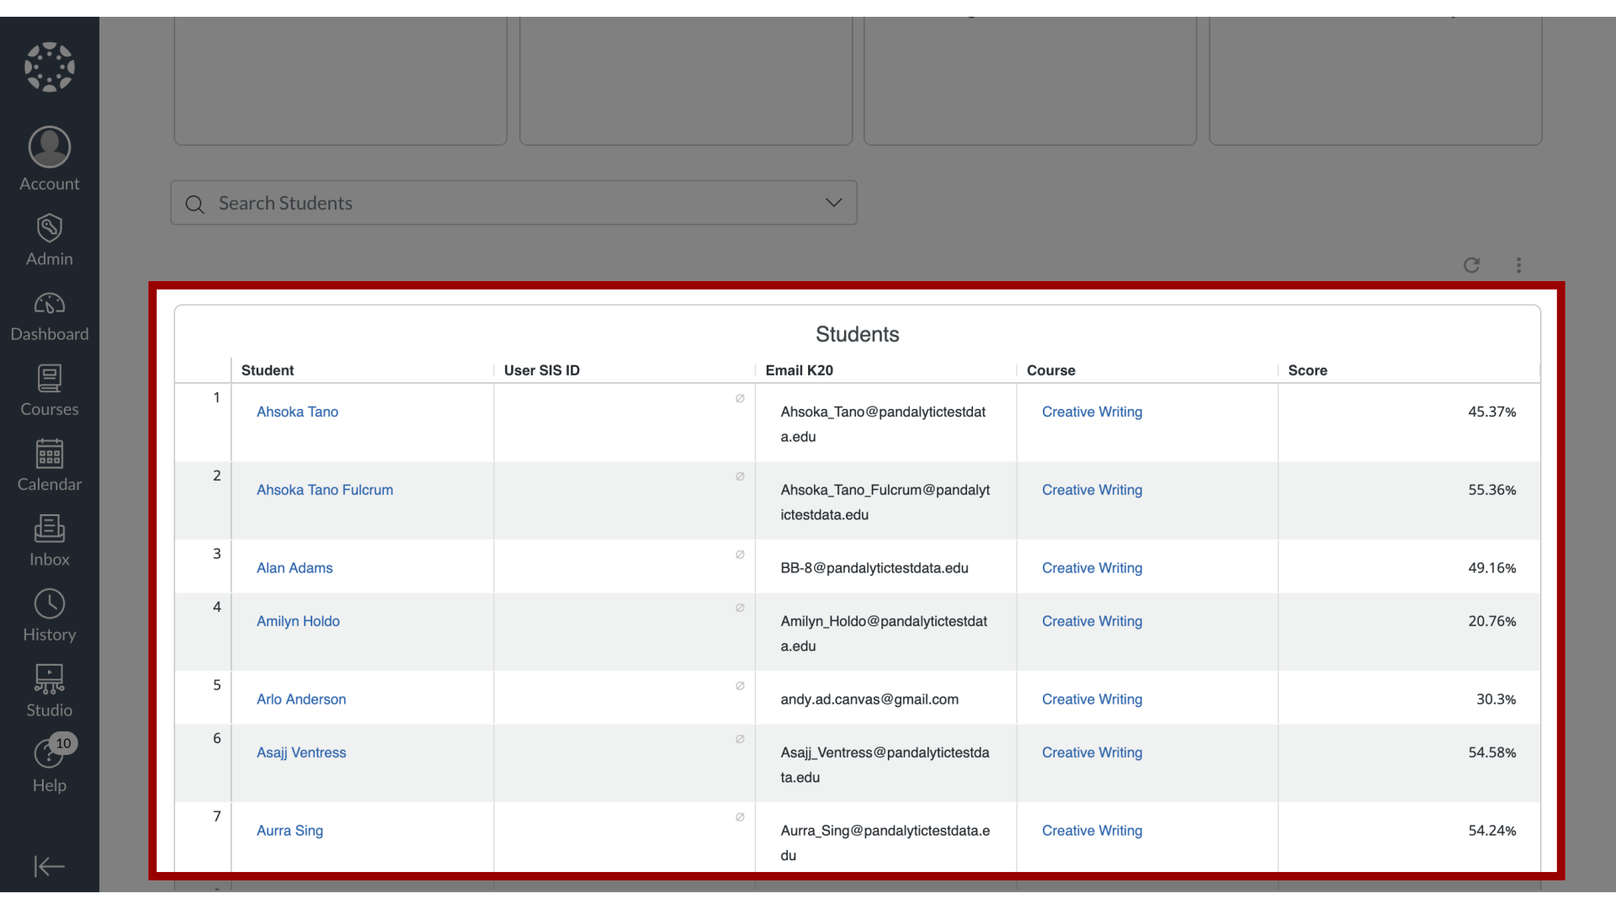Open student Asajj Ventress
1616x909 pixels.
tap(300, 752)
